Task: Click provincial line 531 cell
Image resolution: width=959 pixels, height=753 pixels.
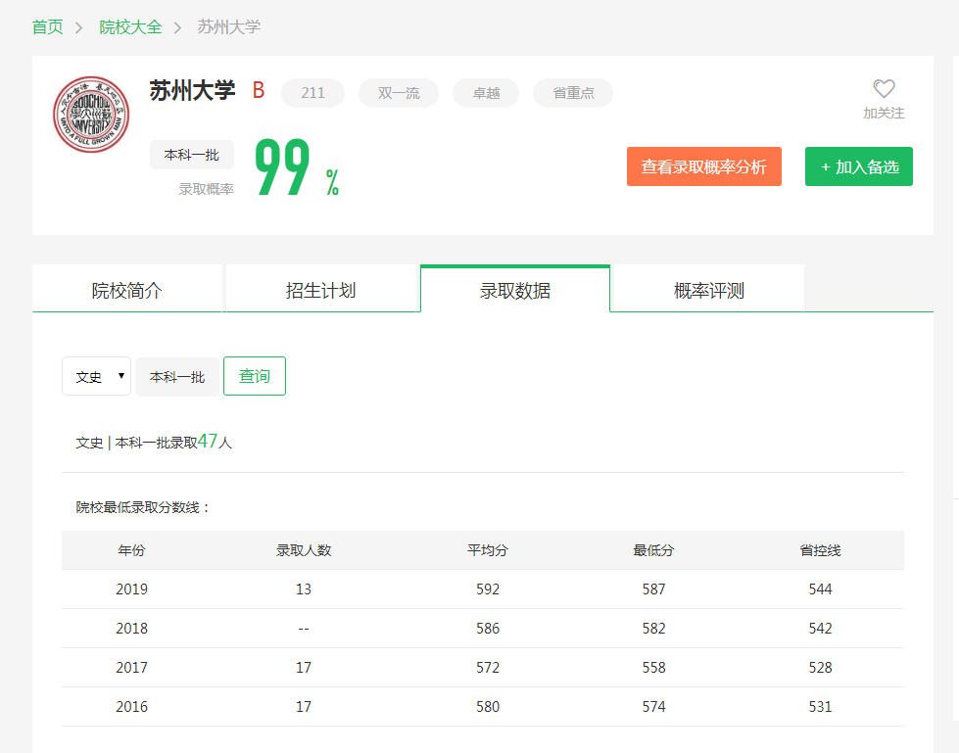Action: tap(820, 707)
